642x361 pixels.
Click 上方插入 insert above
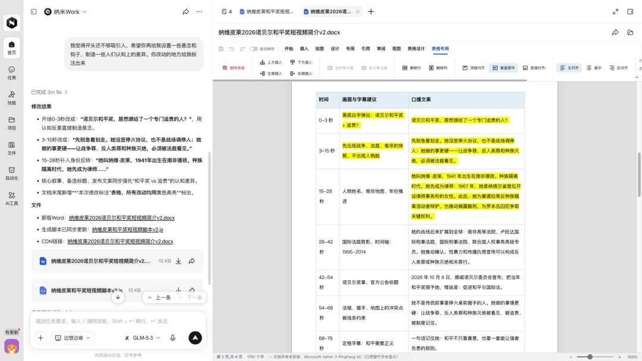[271, 62]
